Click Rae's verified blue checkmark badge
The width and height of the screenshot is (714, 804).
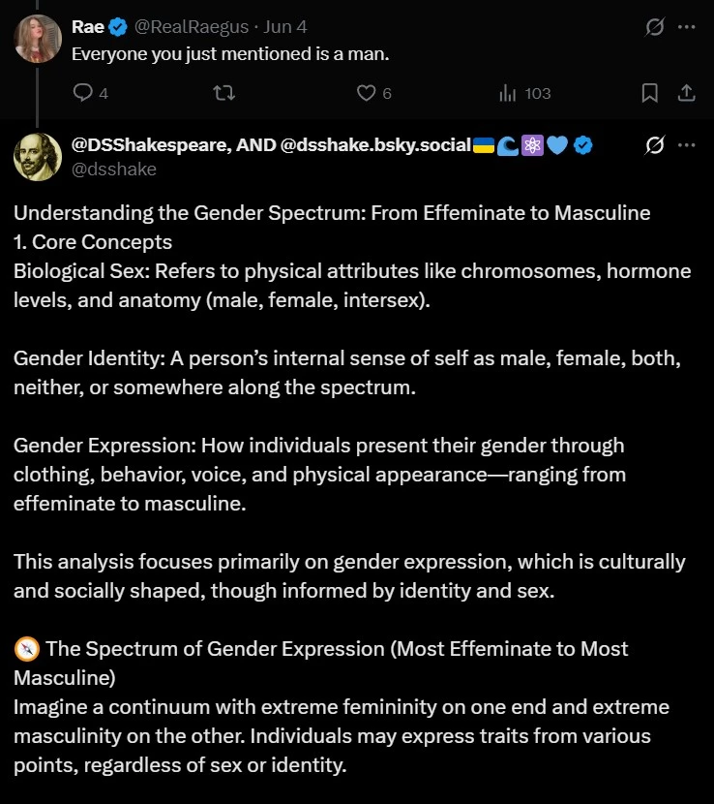click(118, 27)
